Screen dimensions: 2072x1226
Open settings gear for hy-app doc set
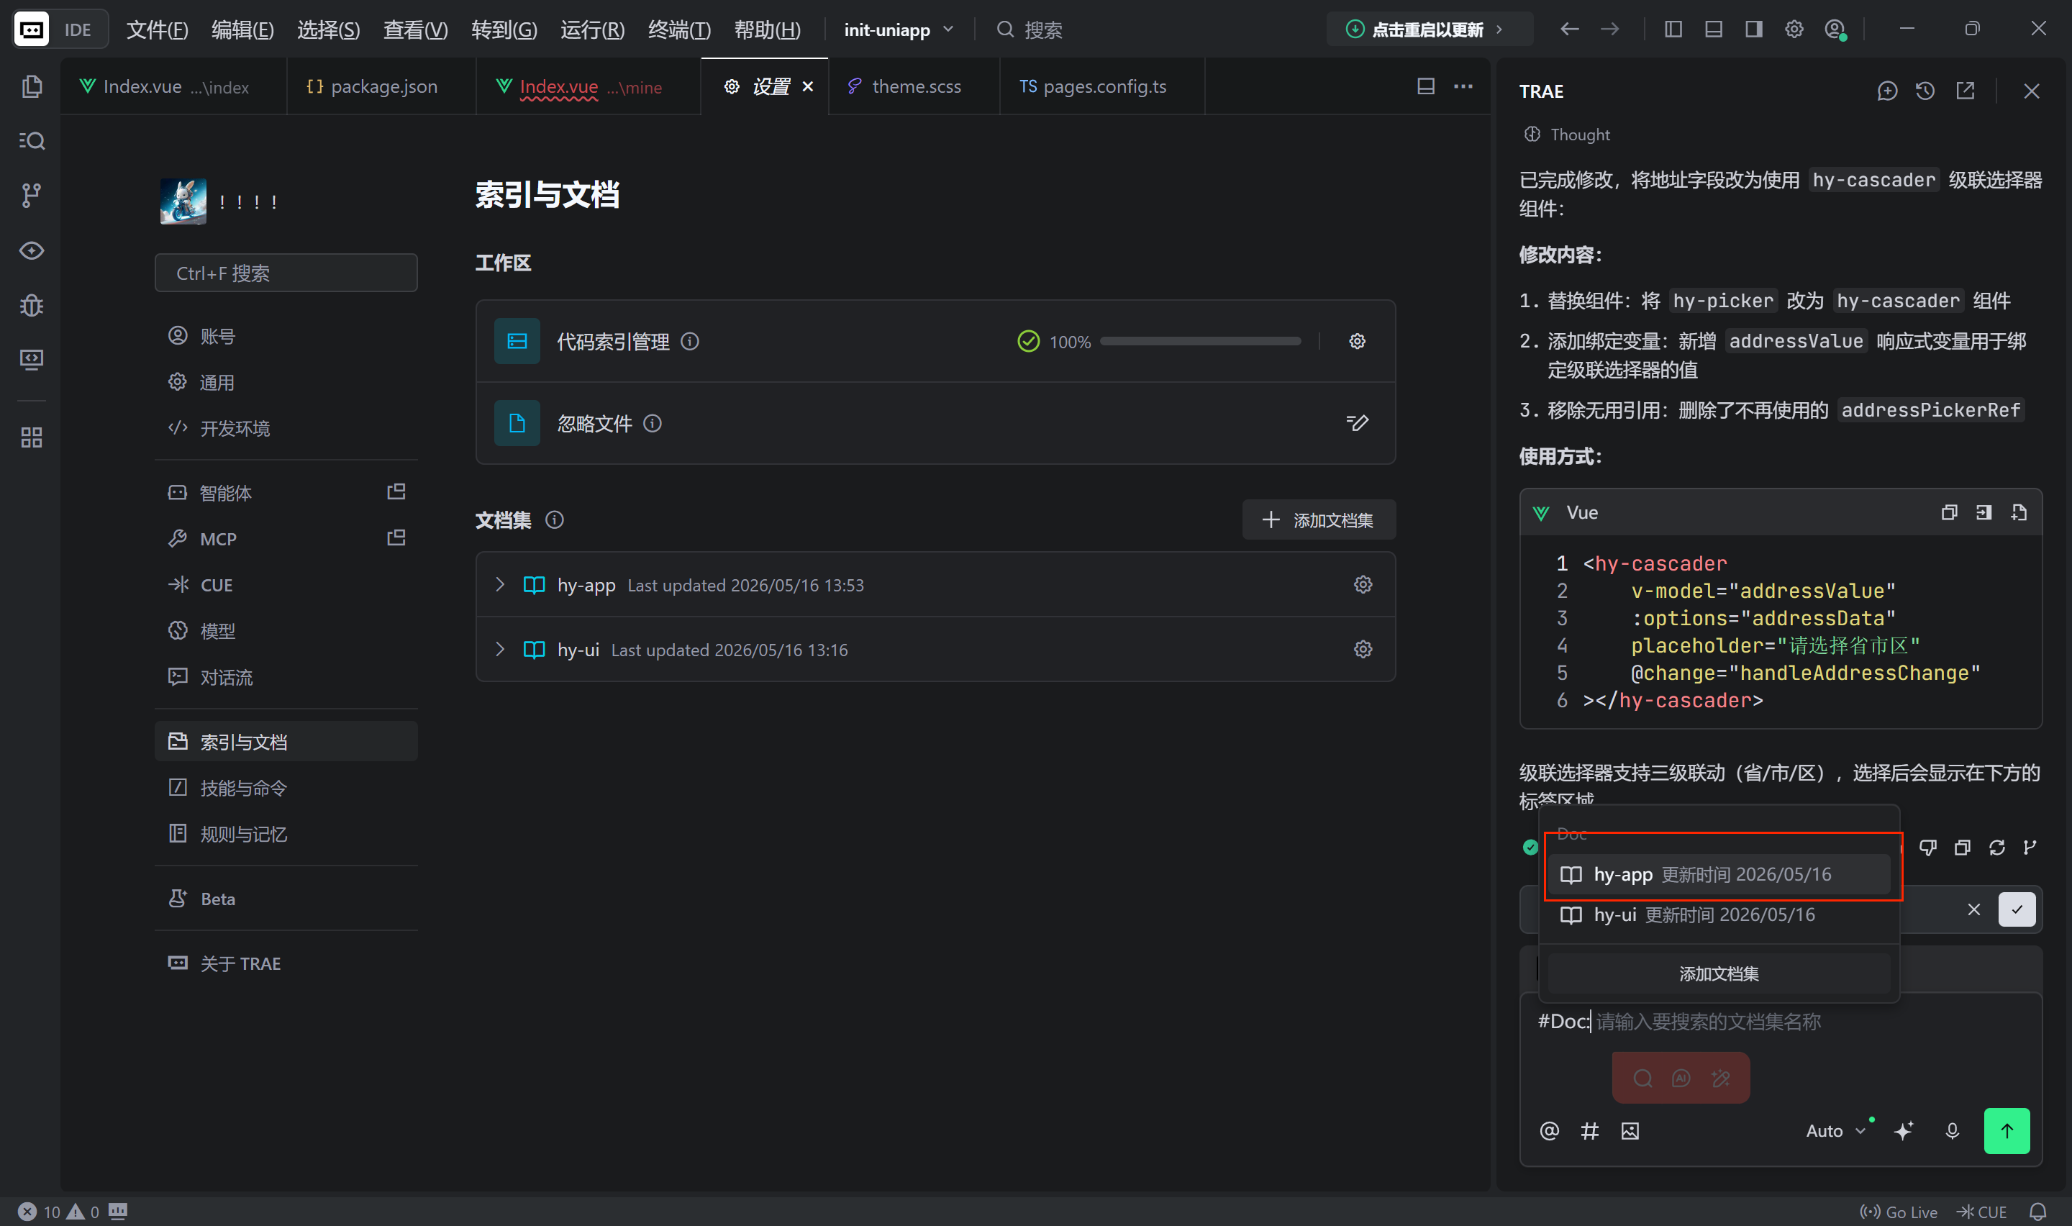pos(1363,584)
